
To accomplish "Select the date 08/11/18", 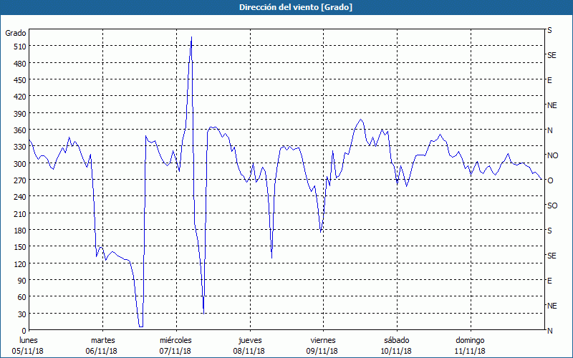I will [x=249, y=352].
